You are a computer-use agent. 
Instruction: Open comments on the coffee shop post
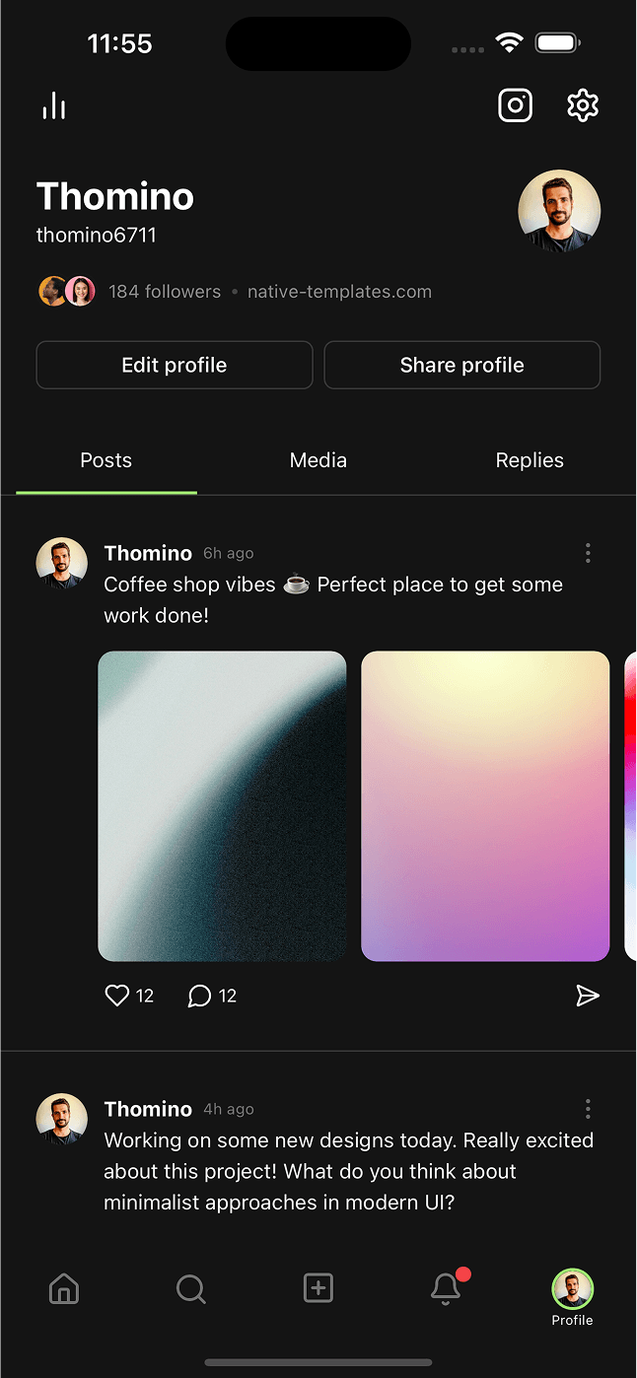pos(199,997)
